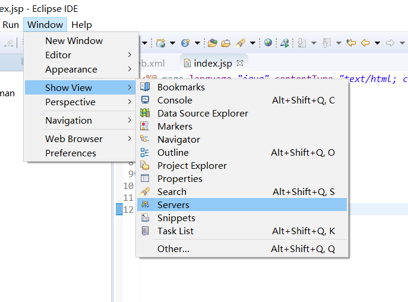Expand the Web Browser submenu arrow
408x302 pixels.
click(x=129, y=139)
